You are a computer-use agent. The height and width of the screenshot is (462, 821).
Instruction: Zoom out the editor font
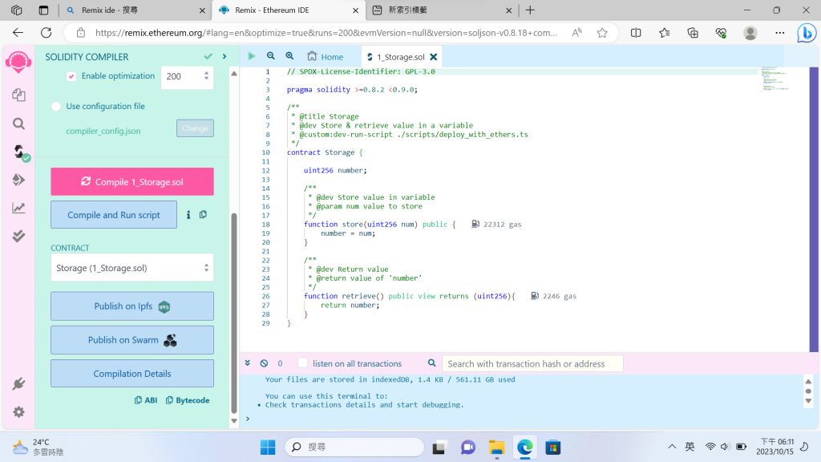271,56
